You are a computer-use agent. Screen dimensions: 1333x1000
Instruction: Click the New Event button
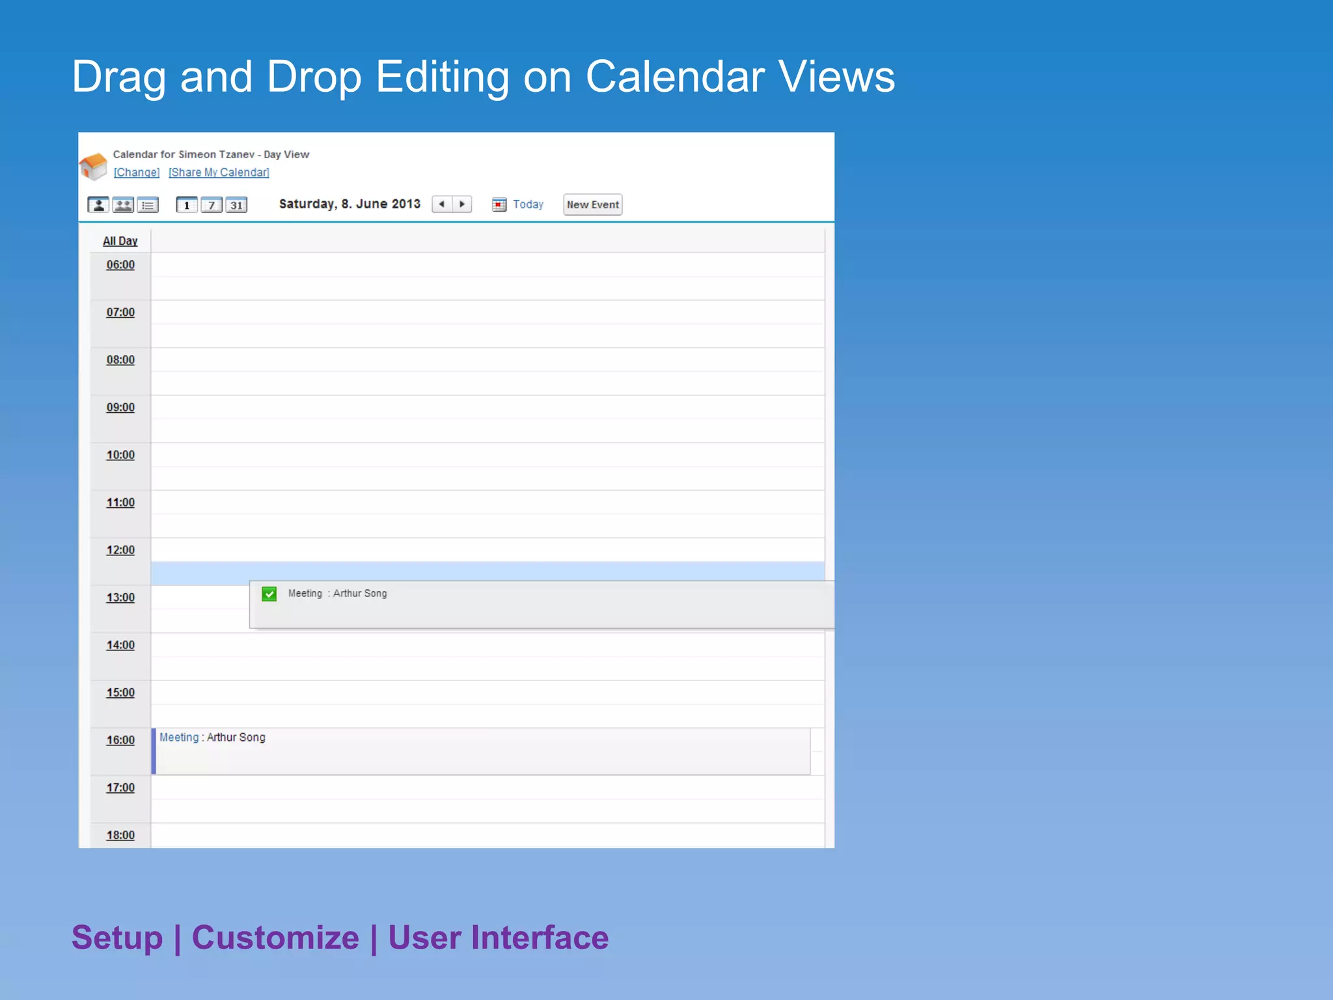(593, 204)
